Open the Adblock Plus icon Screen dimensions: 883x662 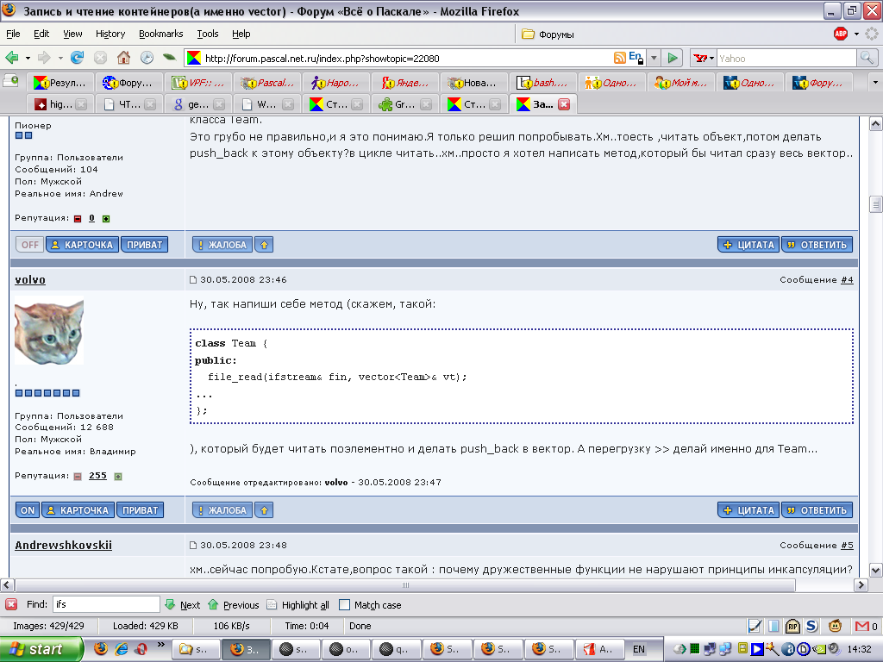(x=841, y=34)
